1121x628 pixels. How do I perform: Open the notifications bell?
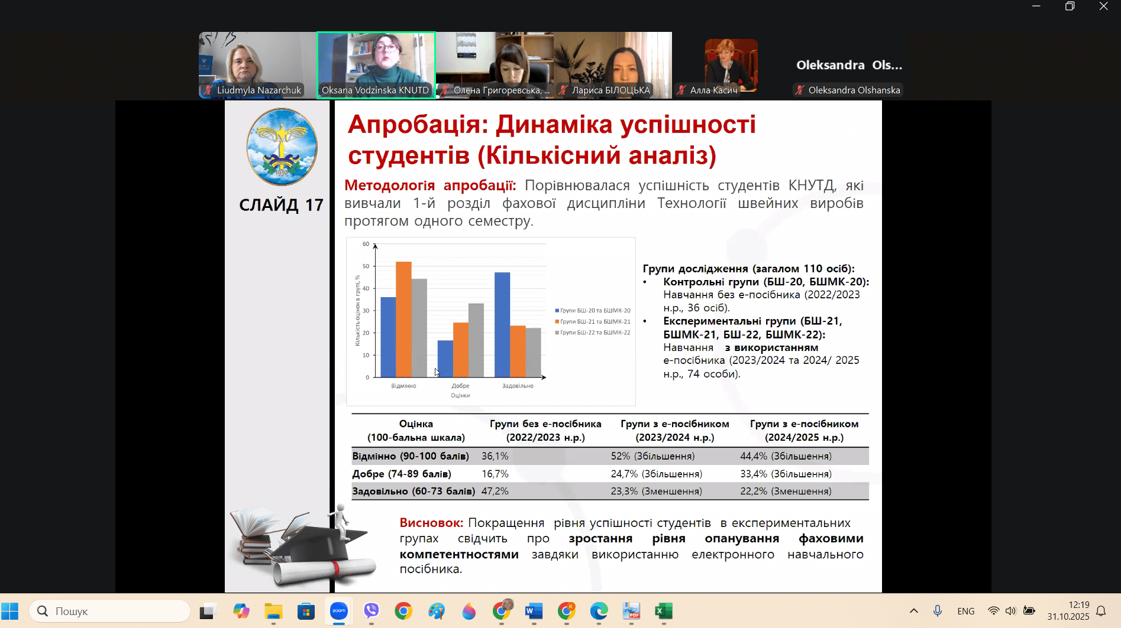(x=1102, y=611)
